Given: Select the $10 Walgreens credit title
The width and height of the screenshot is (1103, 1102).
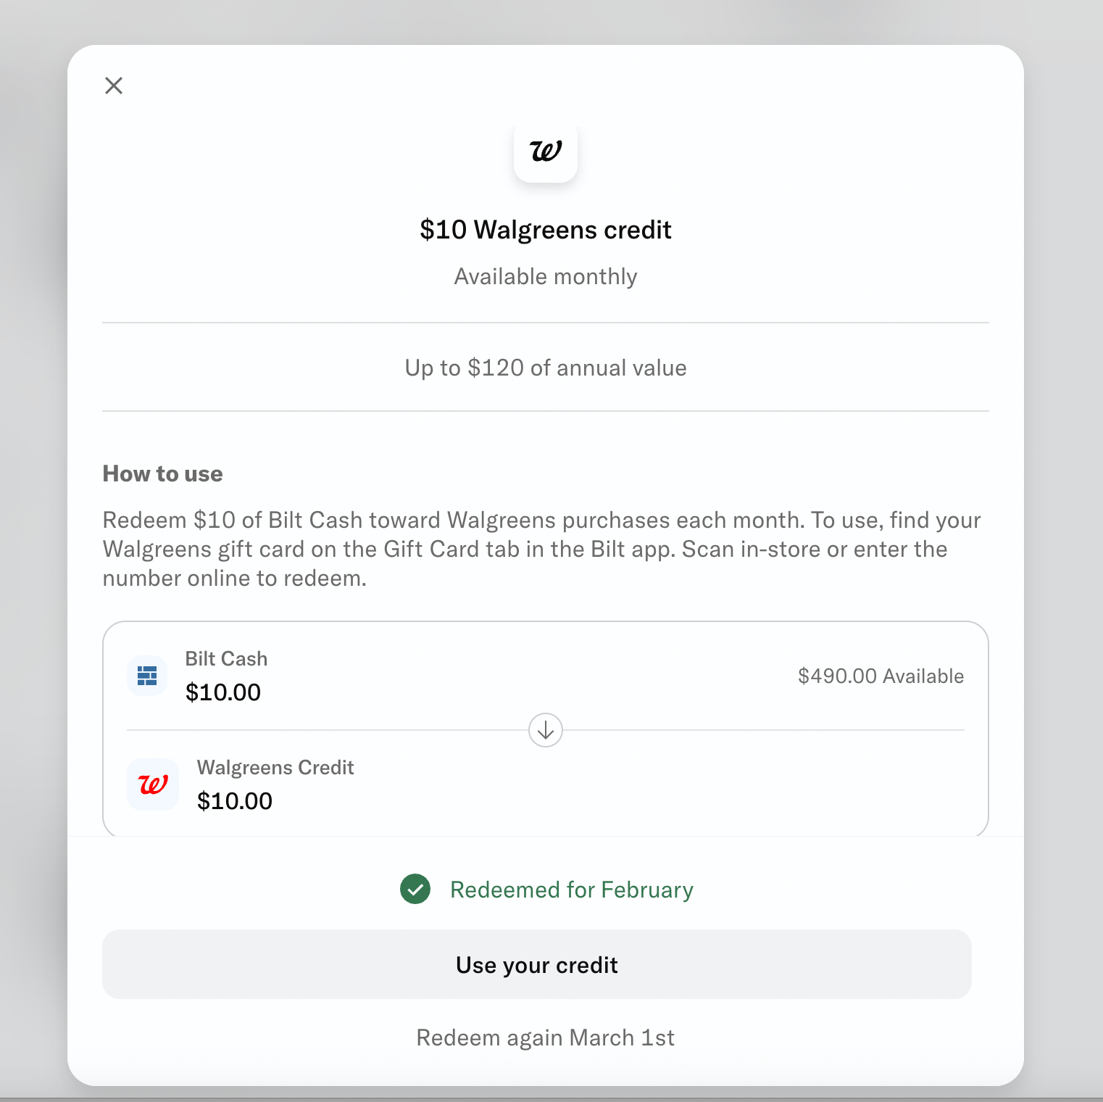Looking at the screenshot, I should (x=545, y=229).
